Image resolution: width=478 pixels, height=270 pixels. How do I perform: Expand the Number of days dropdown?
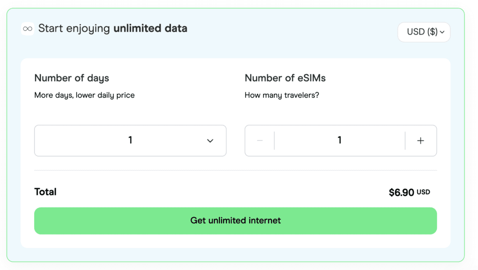click(130, 140)
